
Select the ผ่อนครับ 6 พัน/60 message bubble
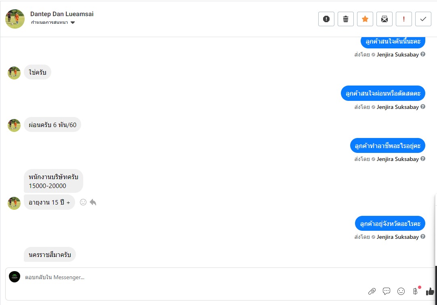[53, 125]
